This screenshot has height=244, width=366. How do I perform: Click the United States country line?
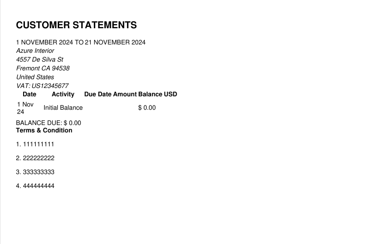coord(35,77)
